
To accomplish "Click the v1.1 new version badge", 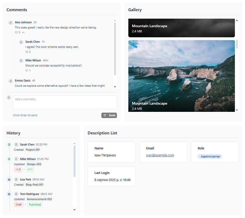I will tap(30, 170).
